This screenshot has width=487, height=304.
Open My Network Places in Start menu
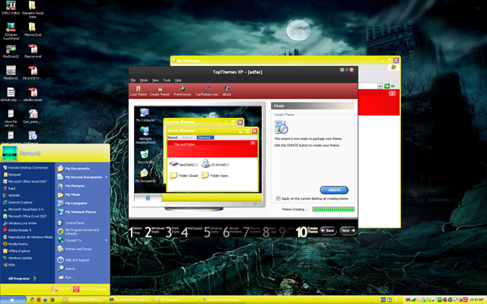[x=77, y=212]
